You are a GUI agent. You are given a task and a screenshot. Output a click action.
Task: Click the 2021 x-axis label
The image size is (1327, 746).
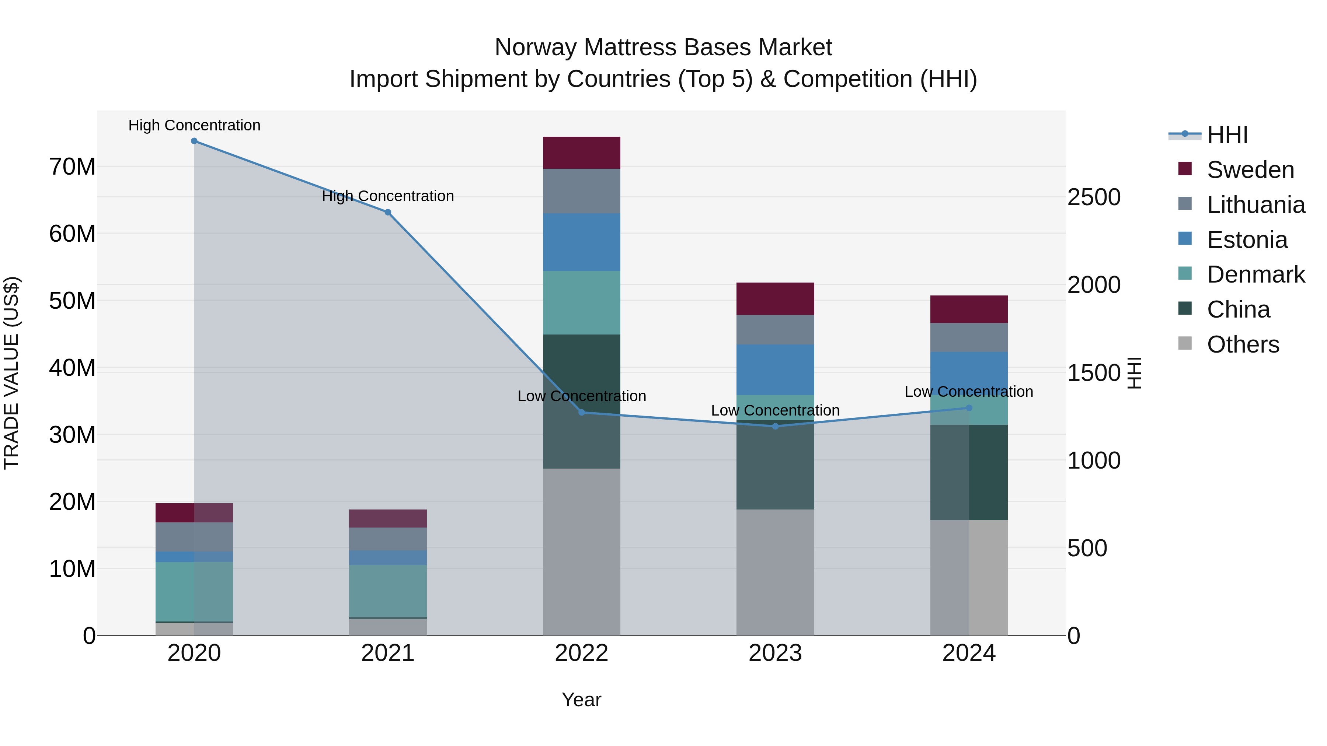pos(388,653)
